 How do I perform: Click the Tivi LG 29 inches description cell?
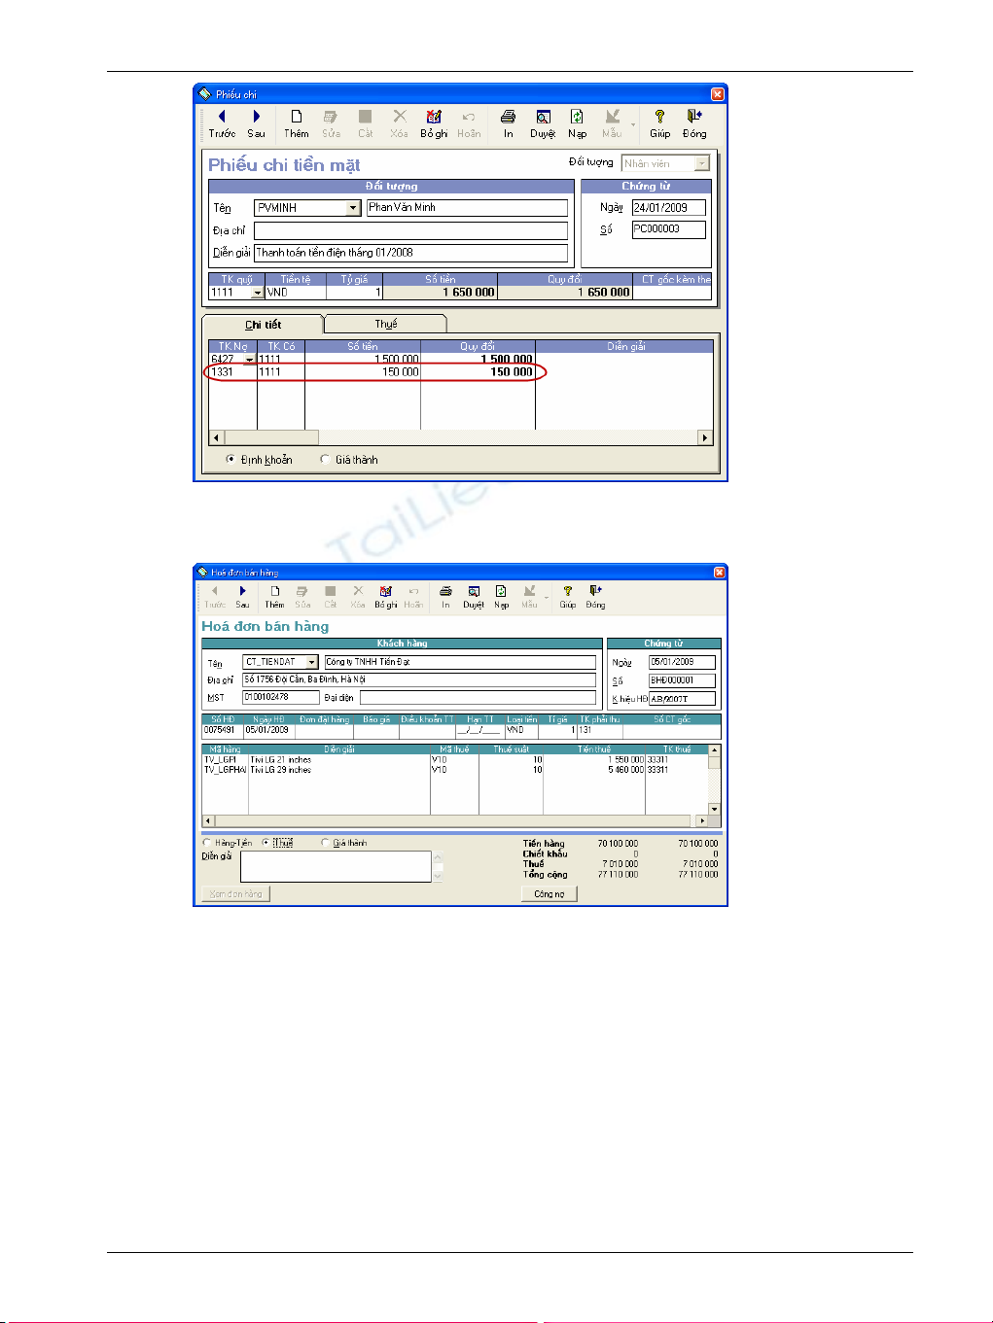click(338, 770)
